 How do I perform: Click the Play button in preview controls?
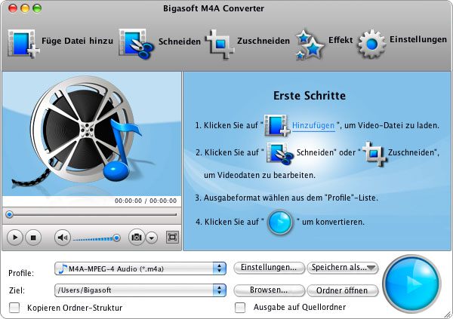14,238
